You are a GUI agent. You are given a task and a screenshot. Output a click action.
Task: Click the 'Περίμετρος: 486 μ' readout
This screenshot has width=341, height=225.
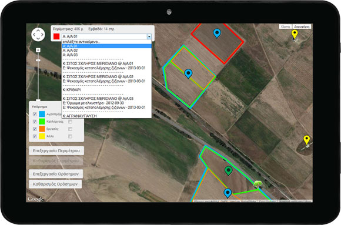point(68,29)
